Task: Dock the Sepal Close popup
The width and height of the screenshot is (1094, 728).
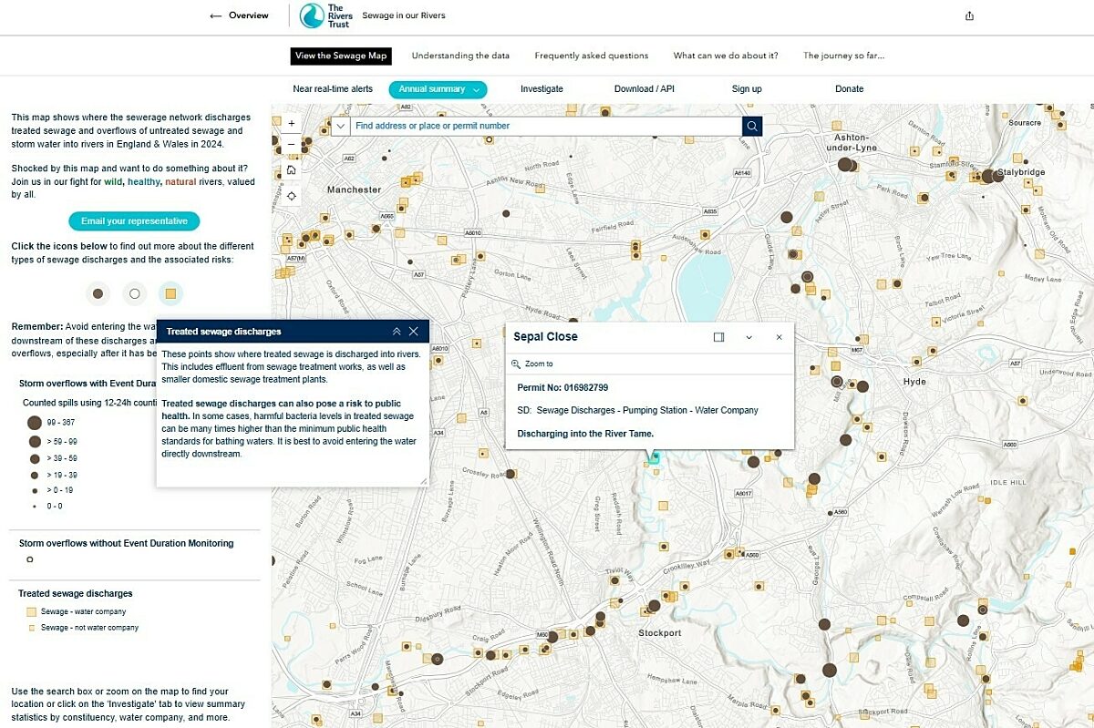Action: pos(718,337)
